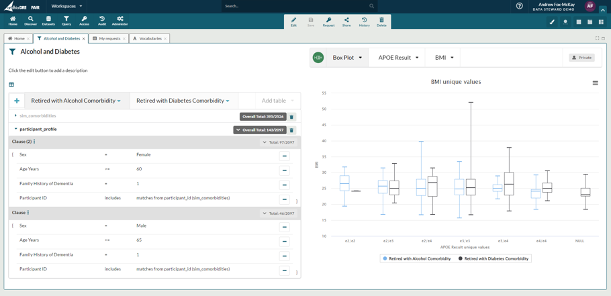Viewport: 611px width, 296px height.
Task: Select the split-column layout icon
Action: coord(590,22)
